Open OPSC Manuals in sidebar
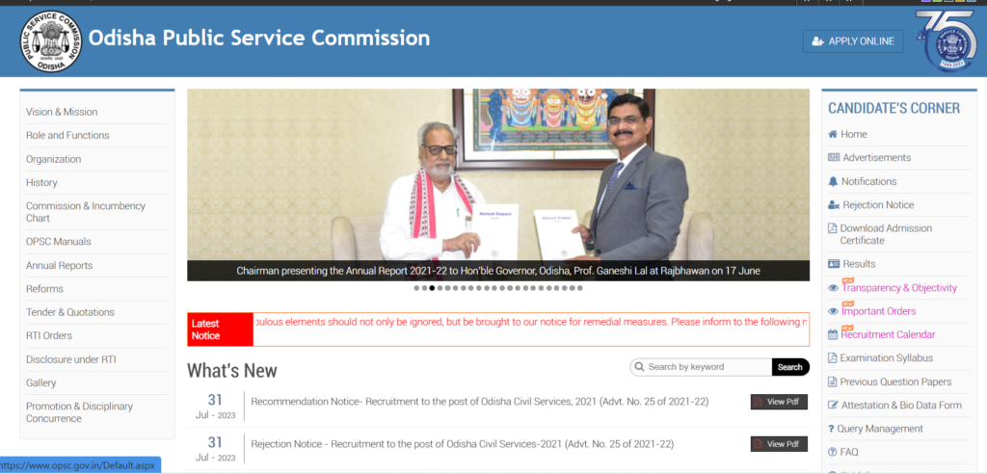987x474 pixels. point(59,242)
